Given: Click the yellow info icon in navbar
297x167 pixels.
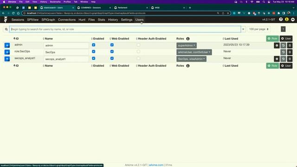Looking at the screenshot, I should click(x=287, y=19).
